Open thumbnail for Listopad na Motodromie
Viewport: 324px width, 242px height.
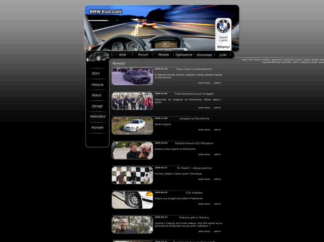[x=132, y=126]
